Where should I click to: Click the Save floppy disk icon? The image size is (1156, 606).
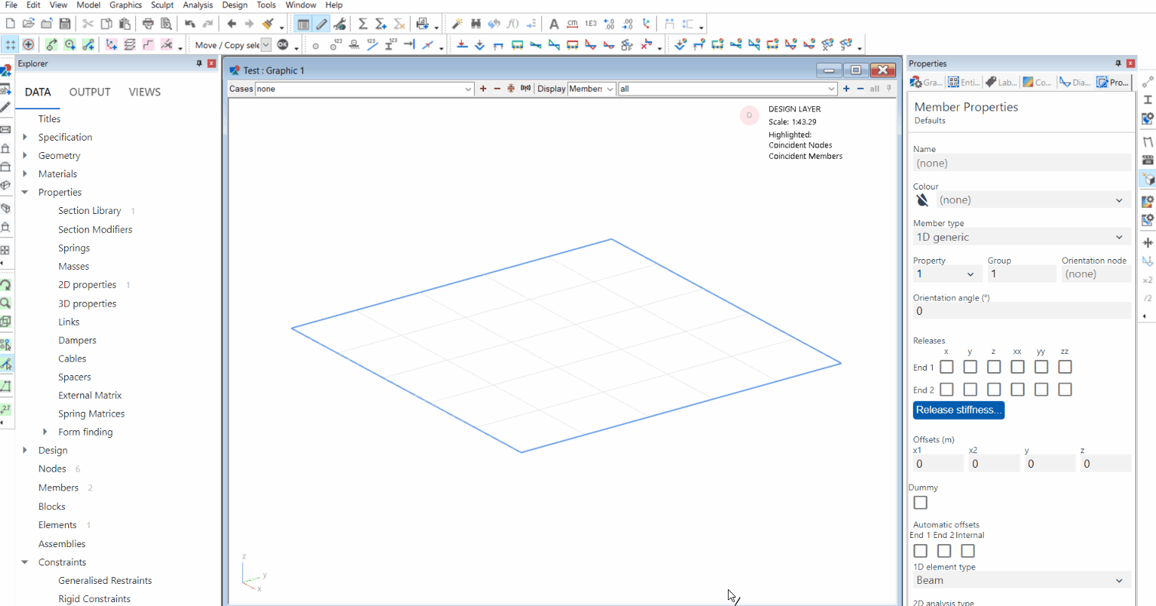[65, 24]
